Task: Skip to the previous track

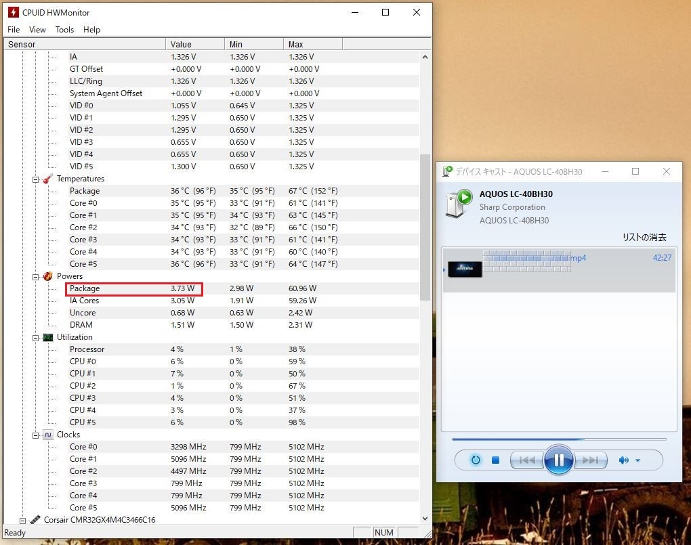Action: click(x=527, y=460)
